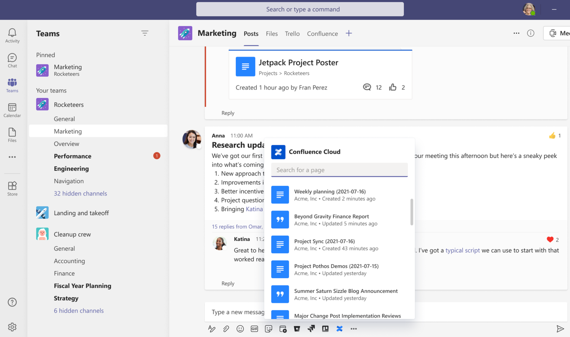The height and width of the screenshot is (337, 570).
Task: Open the Help question mark icon
Action: (12, 302)
